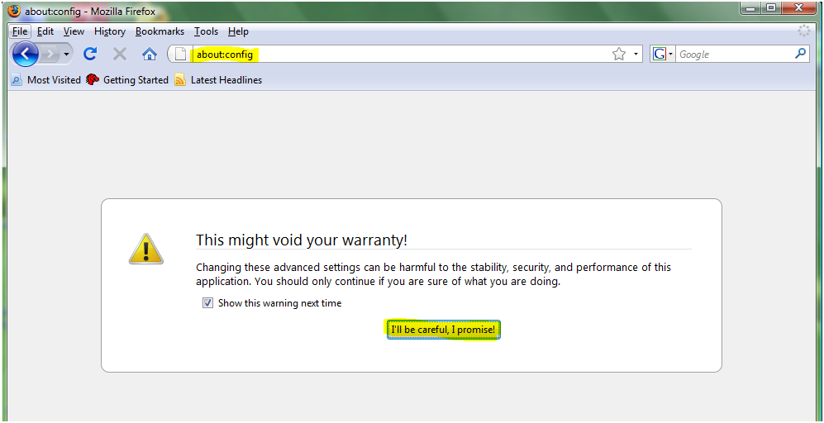Reload the page with the refresh icon

(x=90, y=55)
